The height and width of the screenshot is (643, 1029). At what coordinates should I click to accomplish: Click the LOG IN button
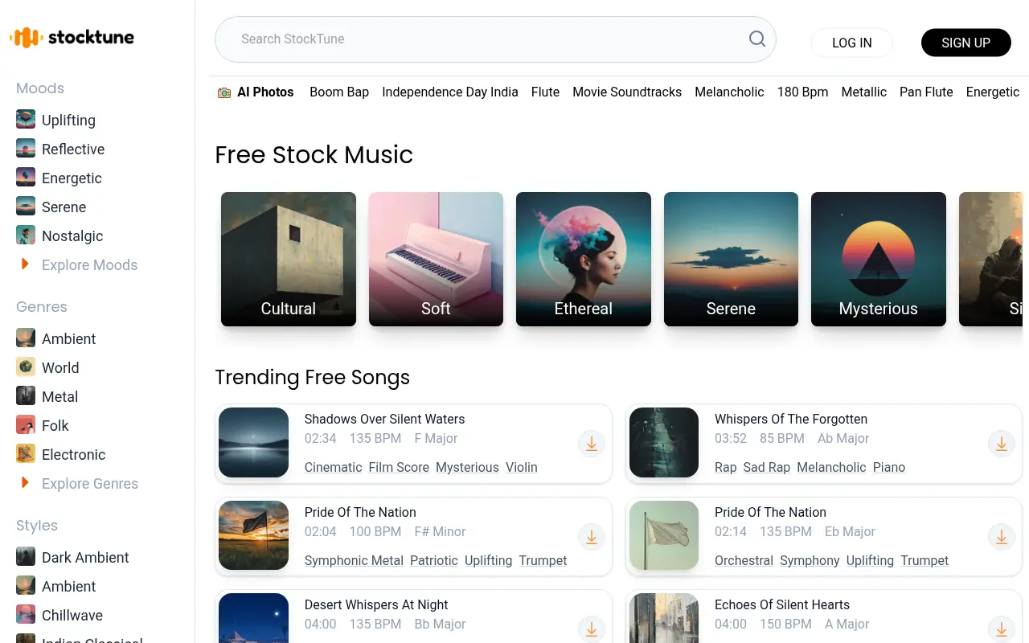851,43
